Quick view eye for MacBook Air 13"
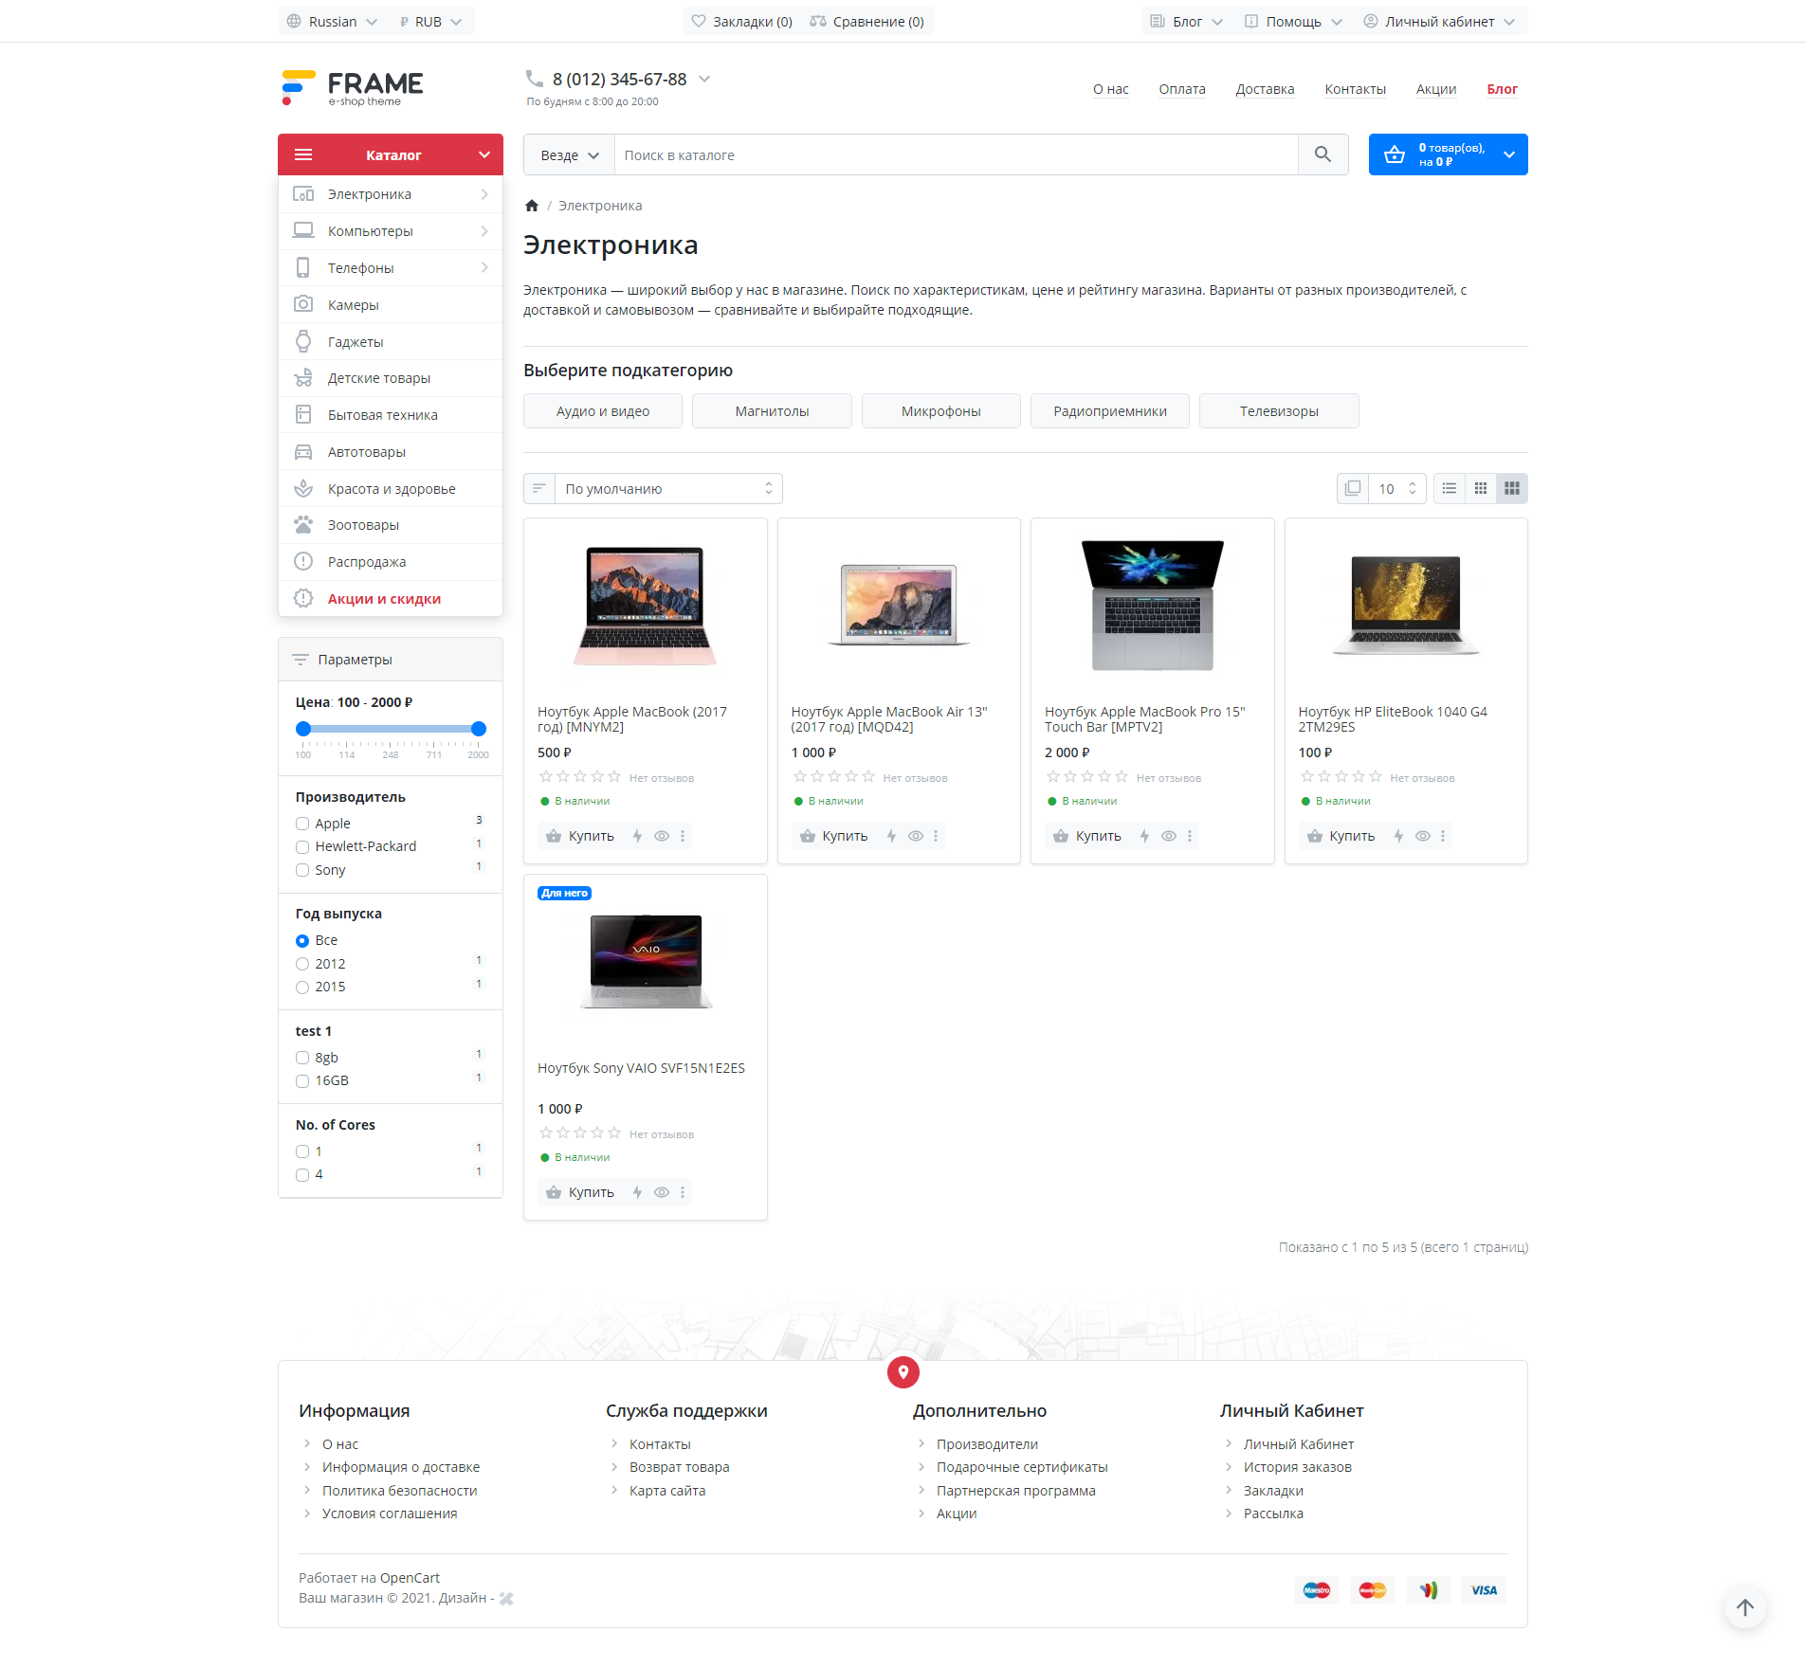Screen dimensions: 1806x1668 point(916,836)
